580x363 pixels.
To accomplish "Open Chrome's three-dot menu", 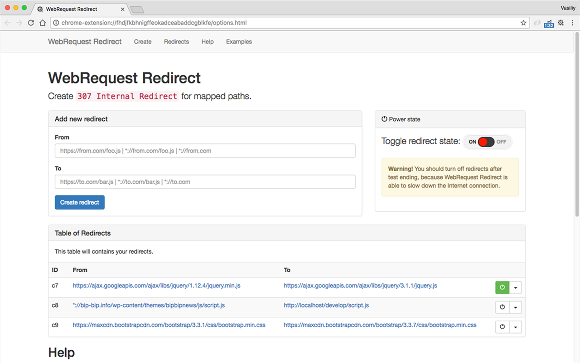I will 572,23.
